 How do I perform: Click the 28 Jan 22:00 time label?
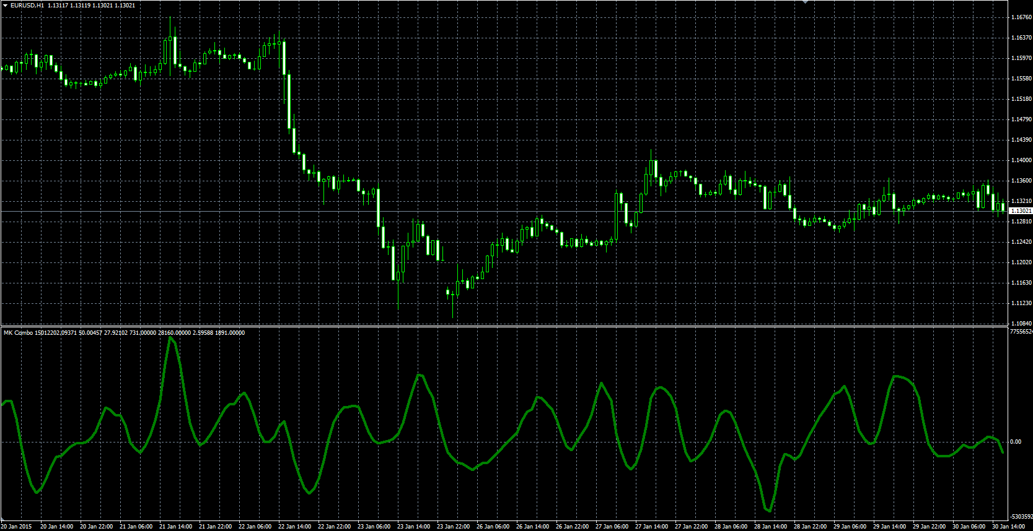[x=810, y=527]
